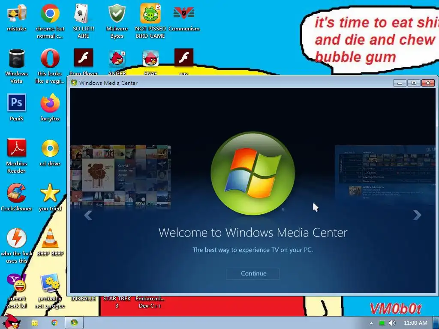Open the volume speaker tray icon
The width and height of the screenshot is (439, 329).
392,323
